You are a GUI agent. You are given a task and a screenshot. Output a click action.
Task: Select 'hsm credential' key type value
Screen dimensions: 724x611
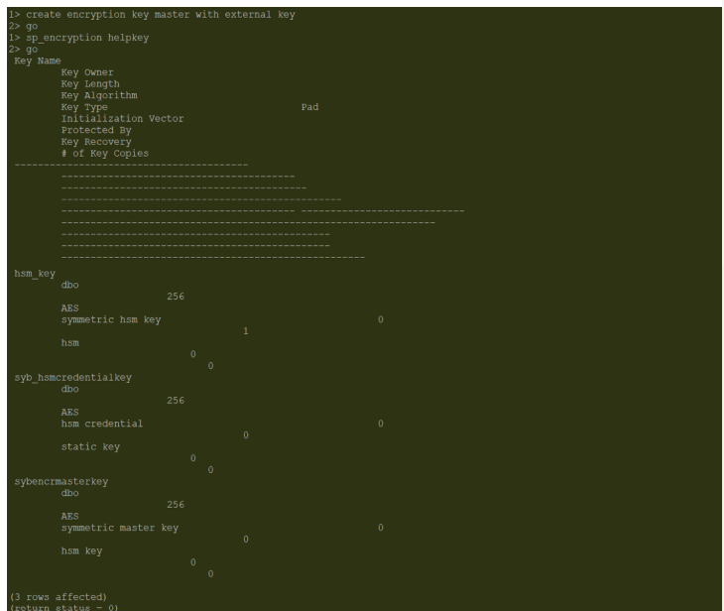click(x=102, y=424)
